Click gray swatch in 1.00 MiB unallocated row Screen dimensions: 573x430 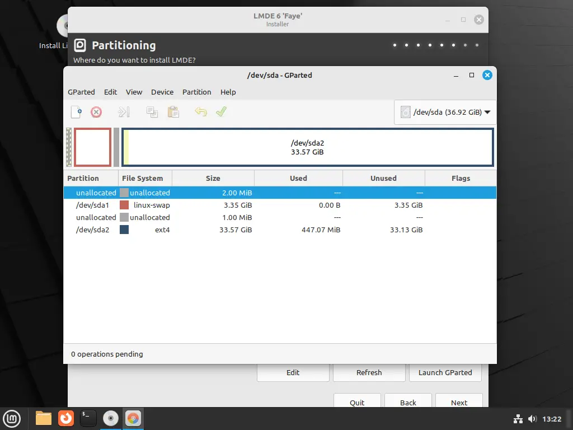point(124,218)
